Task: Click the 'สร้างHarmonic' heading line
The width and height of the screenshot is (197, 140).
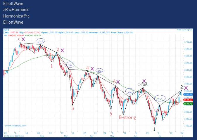Action: (x=16, y=10)
